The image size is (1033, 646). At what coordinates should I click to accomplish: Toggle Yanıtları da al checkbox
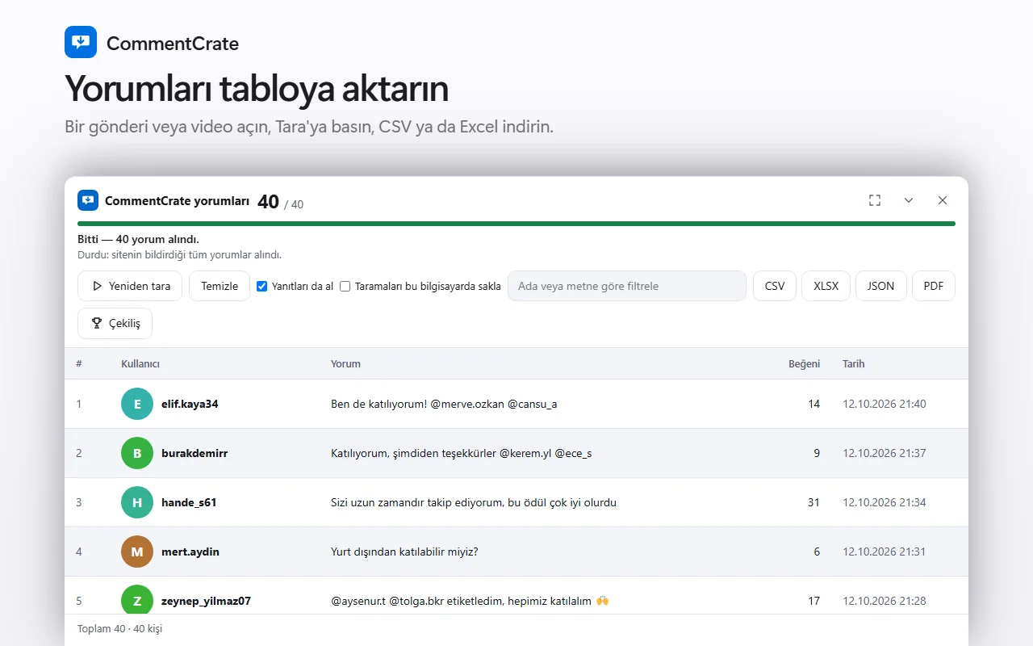pyautogui.click(x=261, y=286)
